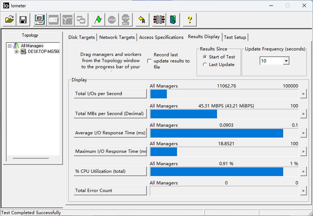Enable Record last update results to file
The width and height of the screenshot is (313, 216).
(149, 61)
